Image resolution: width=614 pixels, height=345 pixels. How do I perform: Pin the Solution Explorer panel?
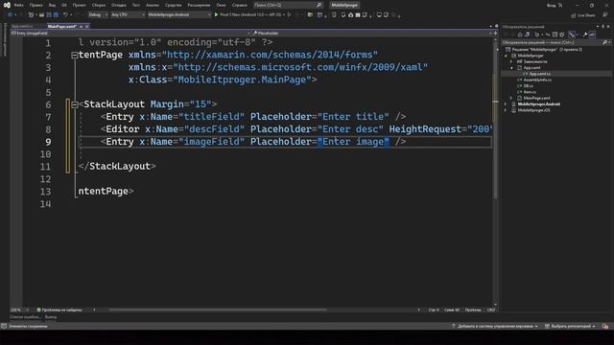(603, 27)
